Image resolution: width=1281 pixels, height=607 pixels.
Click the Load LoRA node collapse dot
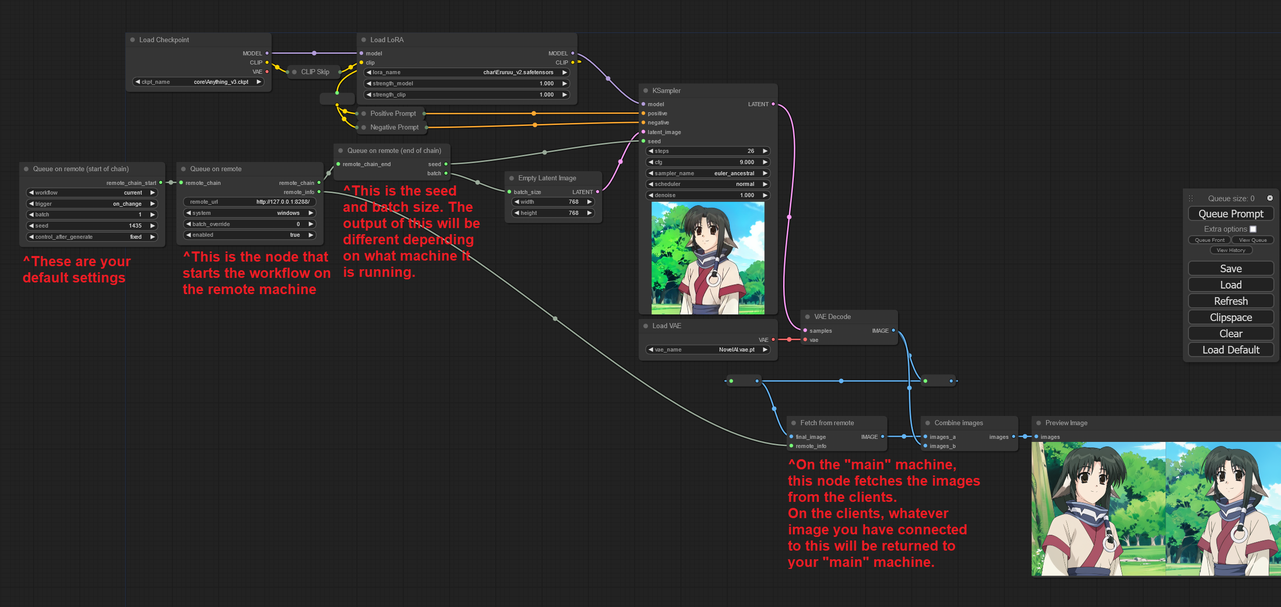(364, 40)
